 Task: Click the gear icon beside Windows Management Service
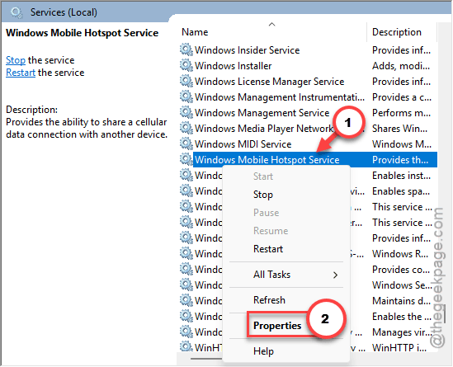tap(186, 113)
